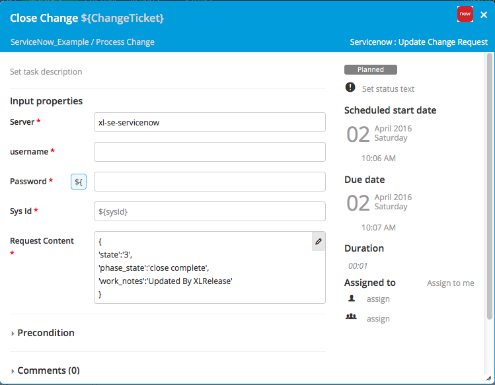Click the Sys Id input field
The width and height of the screenshot is (495, 385).
[209, 211]
